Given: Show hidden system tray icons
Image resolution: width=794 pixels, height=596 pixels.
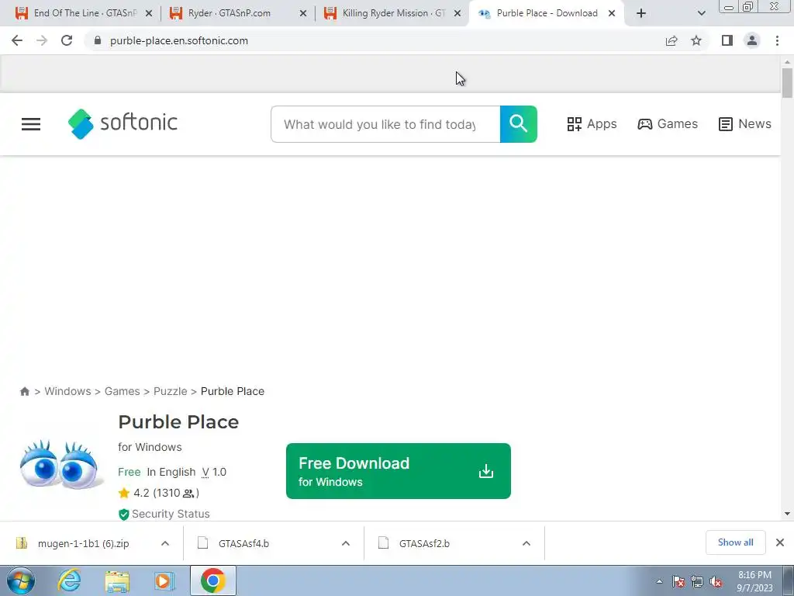Looking at the screenshot, I should coord(659,582).
